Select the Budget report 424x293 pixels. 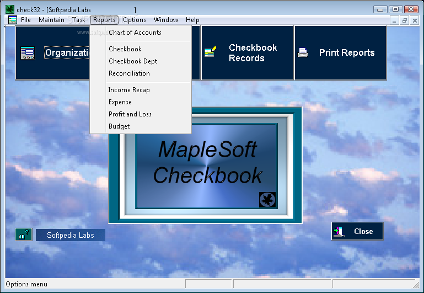click(141, 126)
